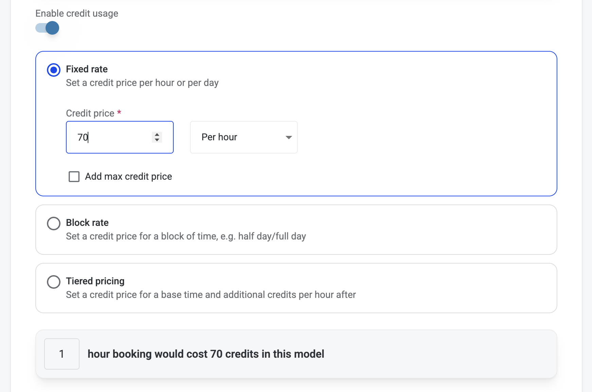Screen dimensions: 592x392
Task: Click the base time and additional credits description
Action: (x=211, y=295)
